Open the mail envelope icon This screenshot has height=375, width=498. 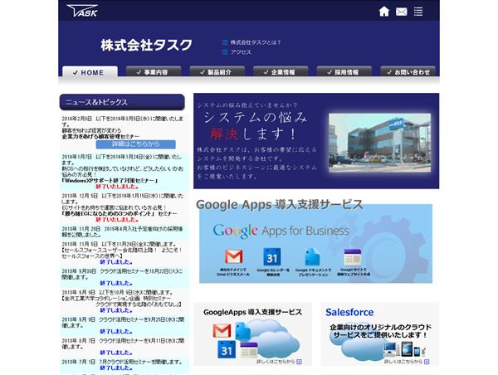point(402,12)
